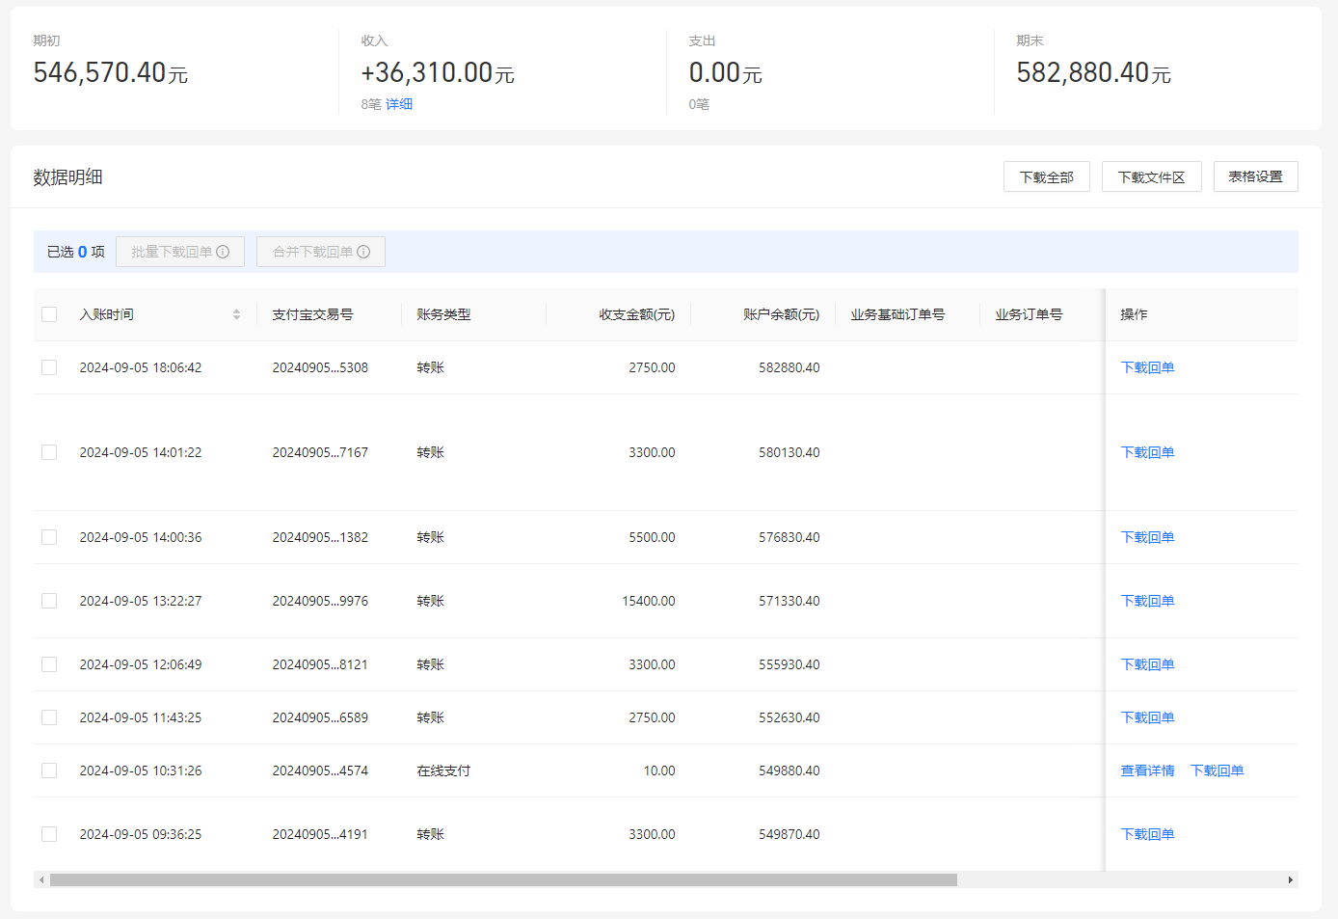Click transaction number 20240905...4191

click(320, 834)
